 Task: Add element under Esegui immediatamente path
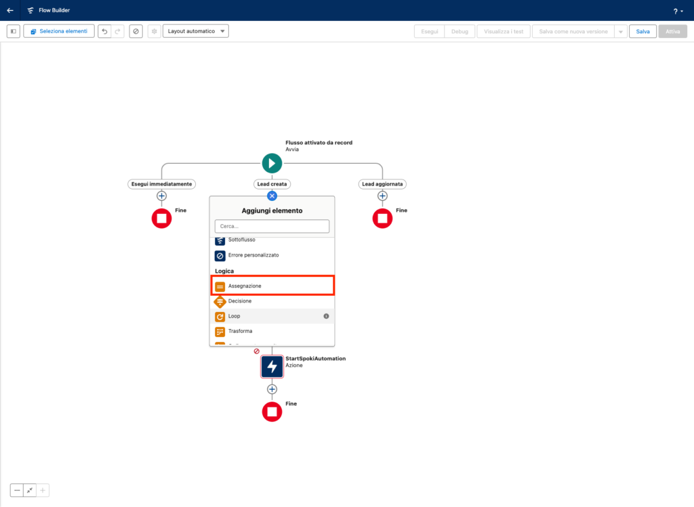(x=161, y=196)
